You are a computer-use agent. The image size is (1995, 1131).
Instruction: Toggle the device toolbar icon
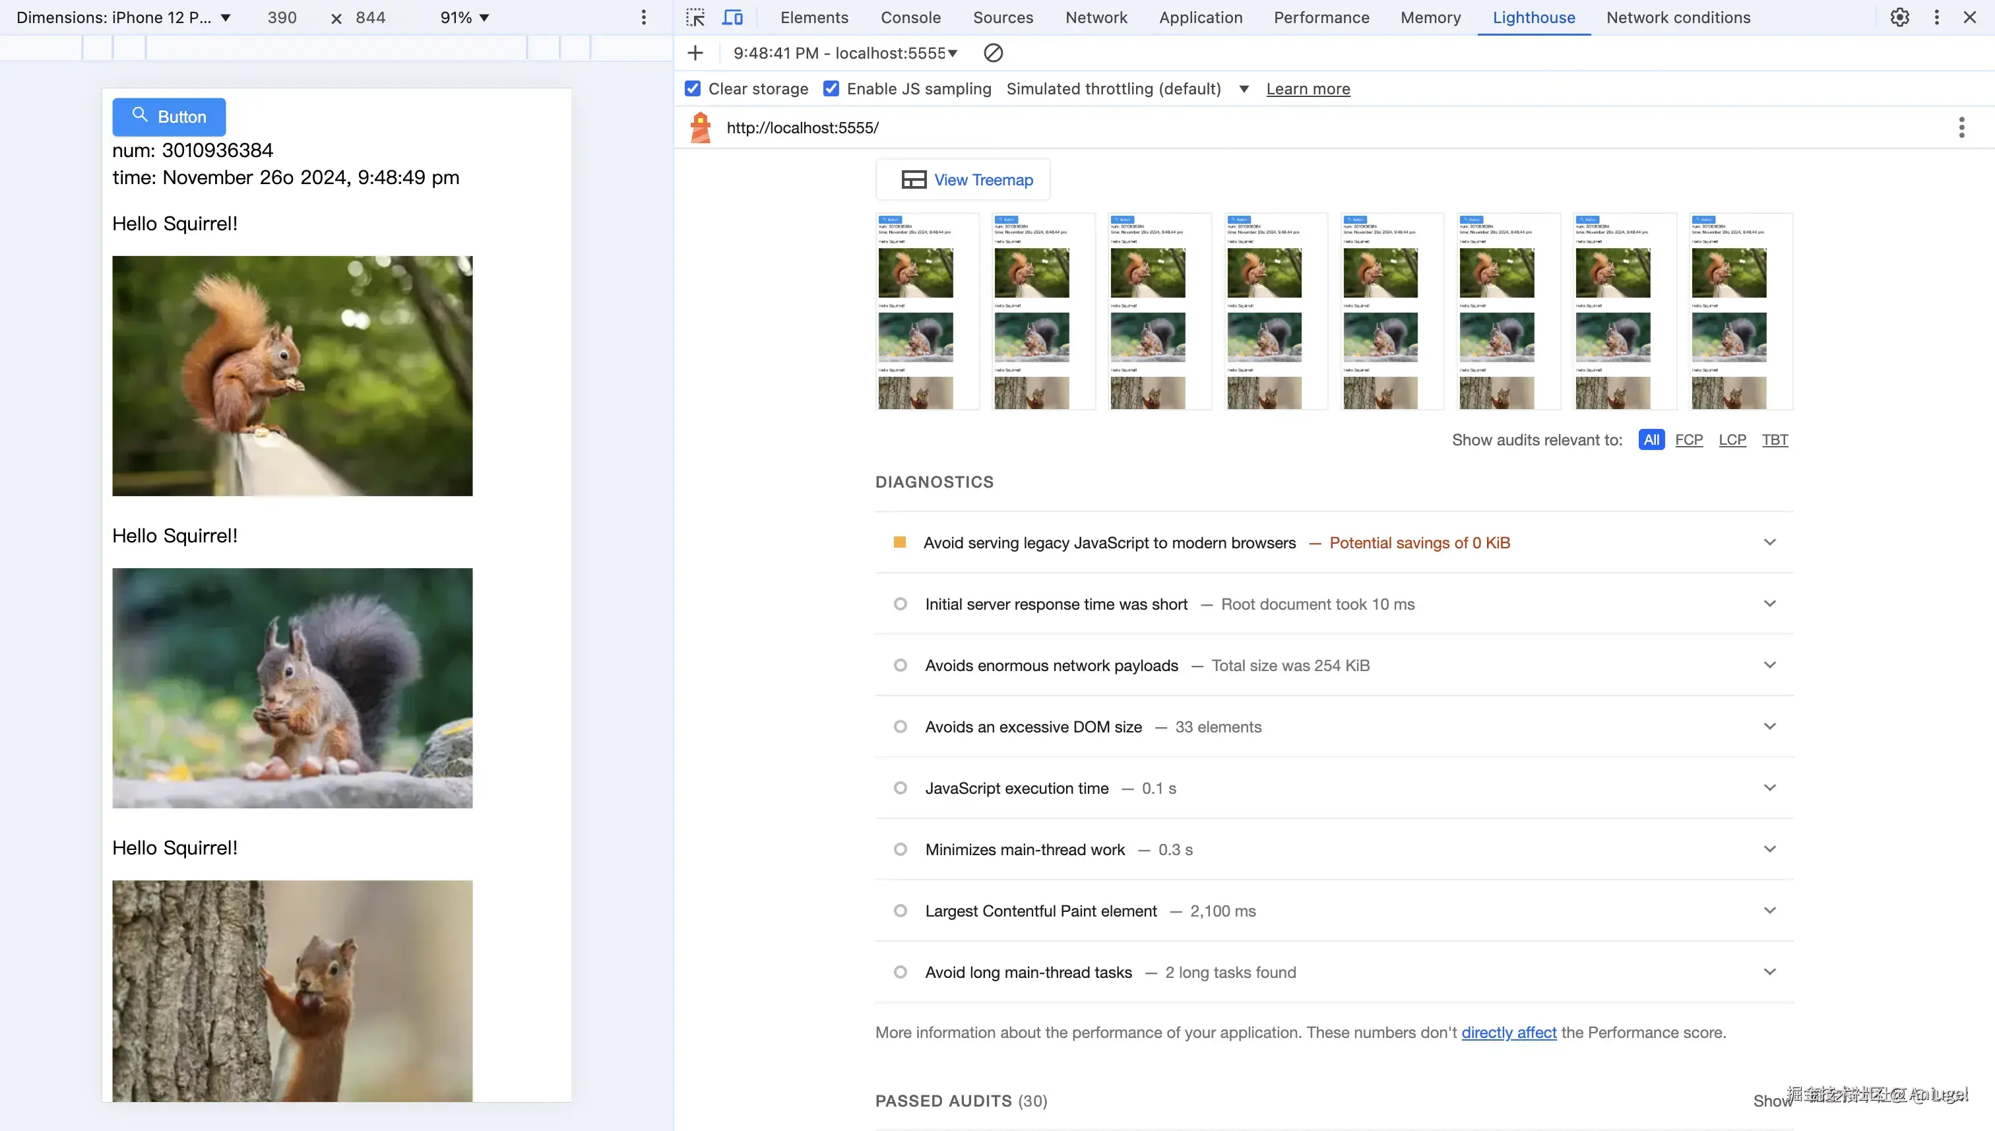732,17
